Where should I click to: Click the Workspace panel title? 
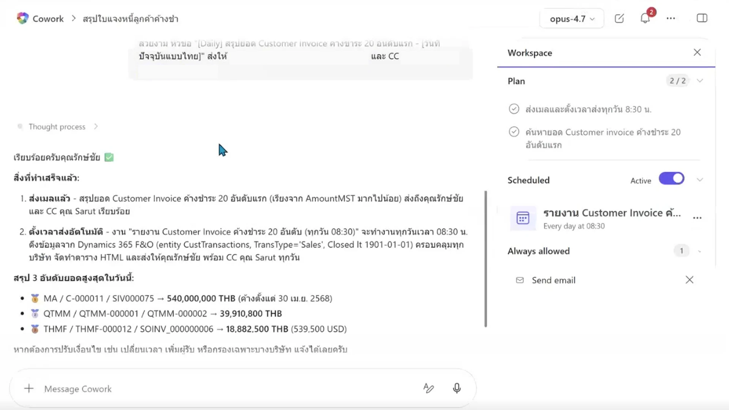click(530, 53)
